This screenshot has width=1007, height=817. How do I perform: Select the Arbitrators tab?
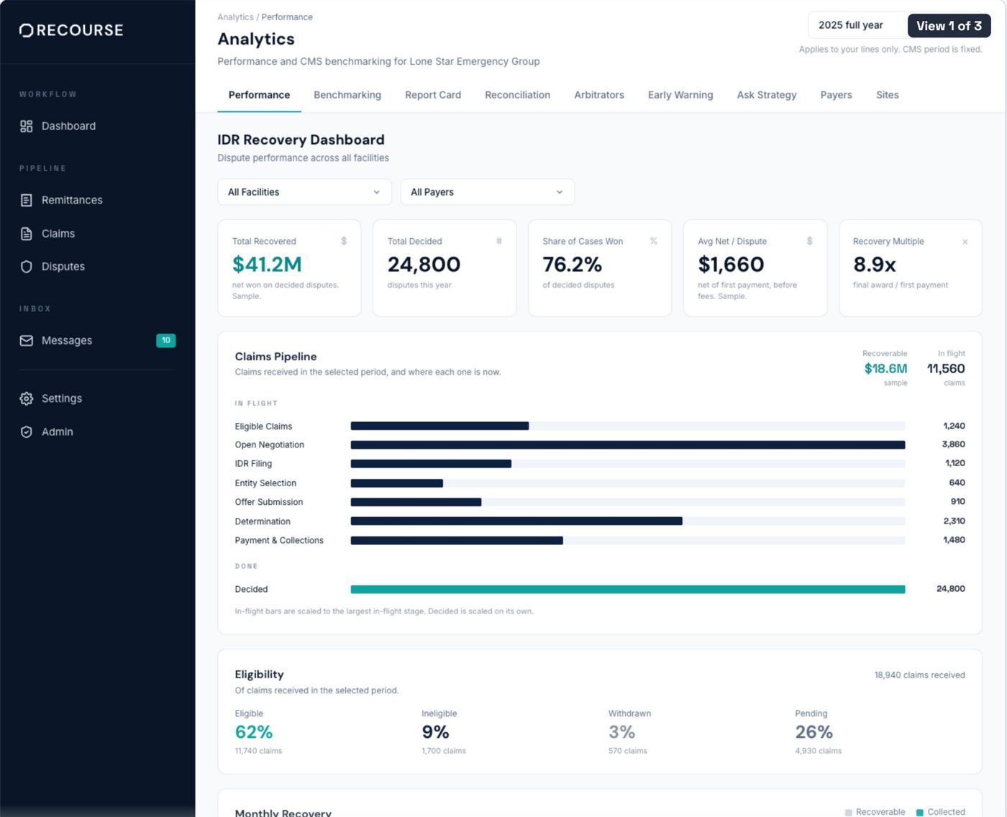599,95
